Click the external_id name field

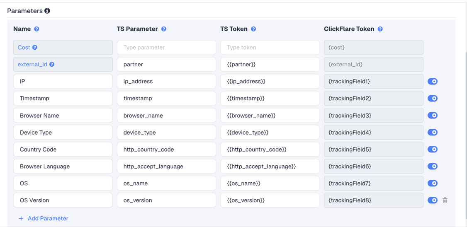pos(63,64)
